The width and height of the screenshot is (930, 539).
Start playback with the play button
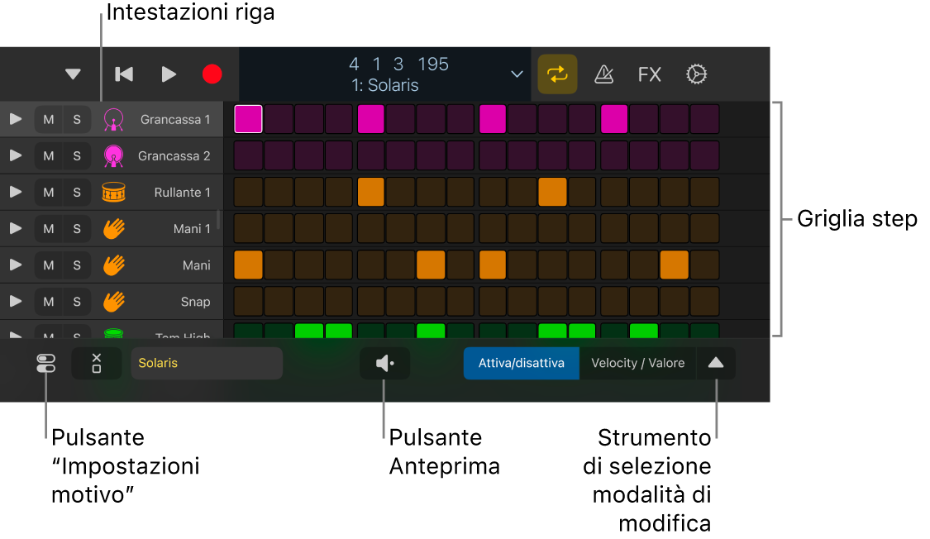(x=169, y=74)
